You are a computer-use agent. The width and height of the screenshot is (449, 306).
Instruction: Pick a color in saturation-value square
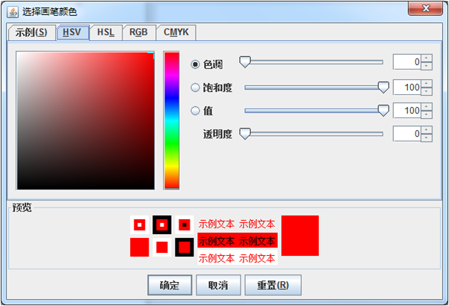tap(86, 120)
